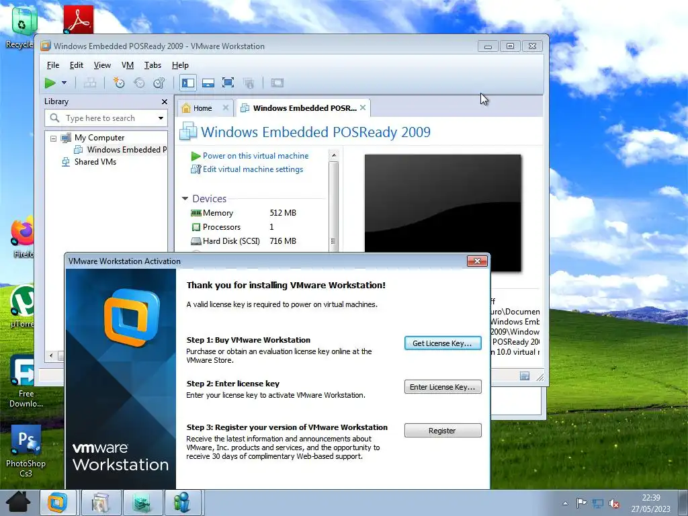Click the second taskbar program icon
The width and height of the screenshot is (688, 516).
101,503
